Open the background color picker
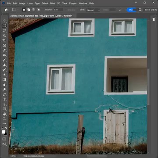 [6, 134]
